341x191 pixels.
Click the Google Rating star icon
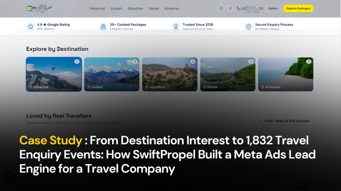30,27
